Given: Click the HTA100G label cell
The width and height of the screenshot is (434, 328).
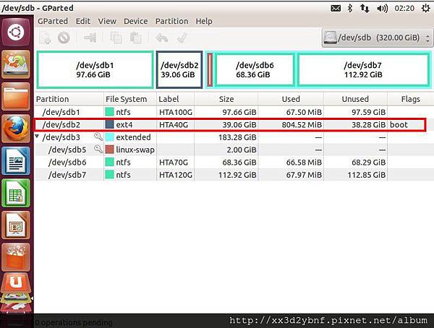Looking at the screenshot, I should click(x=176, y=112).
